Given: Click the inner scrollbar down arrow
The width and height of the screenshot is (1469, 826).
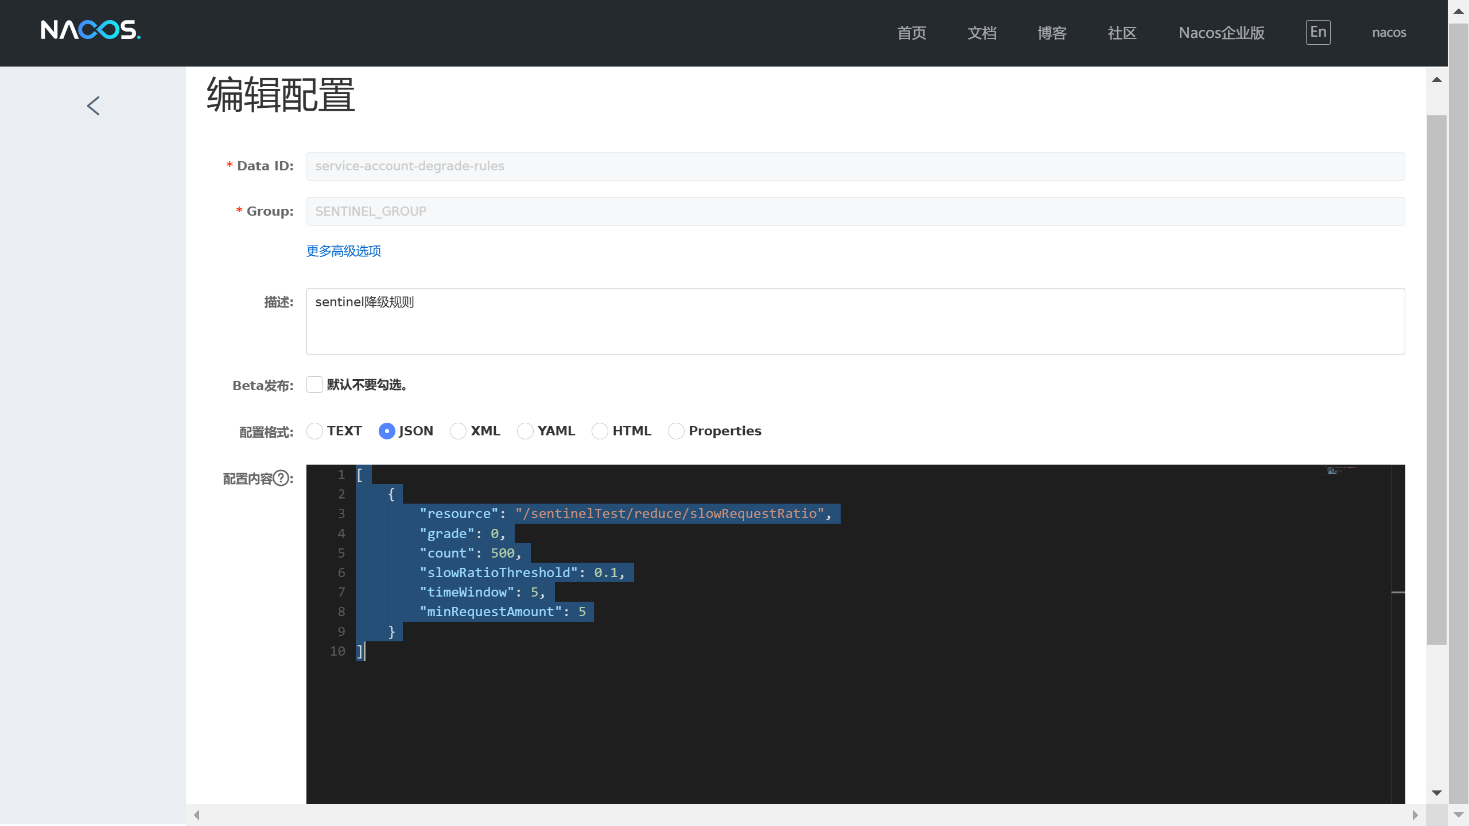Looking at the screenshot, I should (x=1436, y=793).
